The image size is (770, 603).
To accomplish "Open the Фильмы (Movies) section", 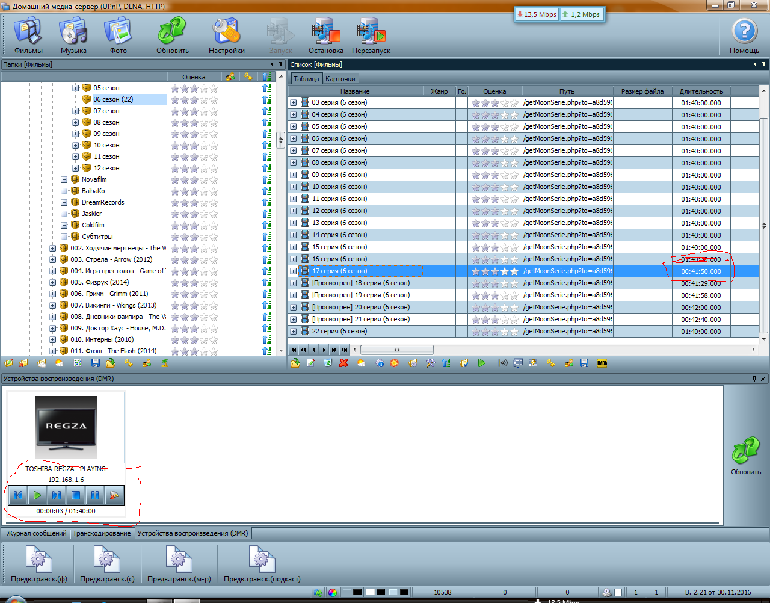I will coord(28,36).
